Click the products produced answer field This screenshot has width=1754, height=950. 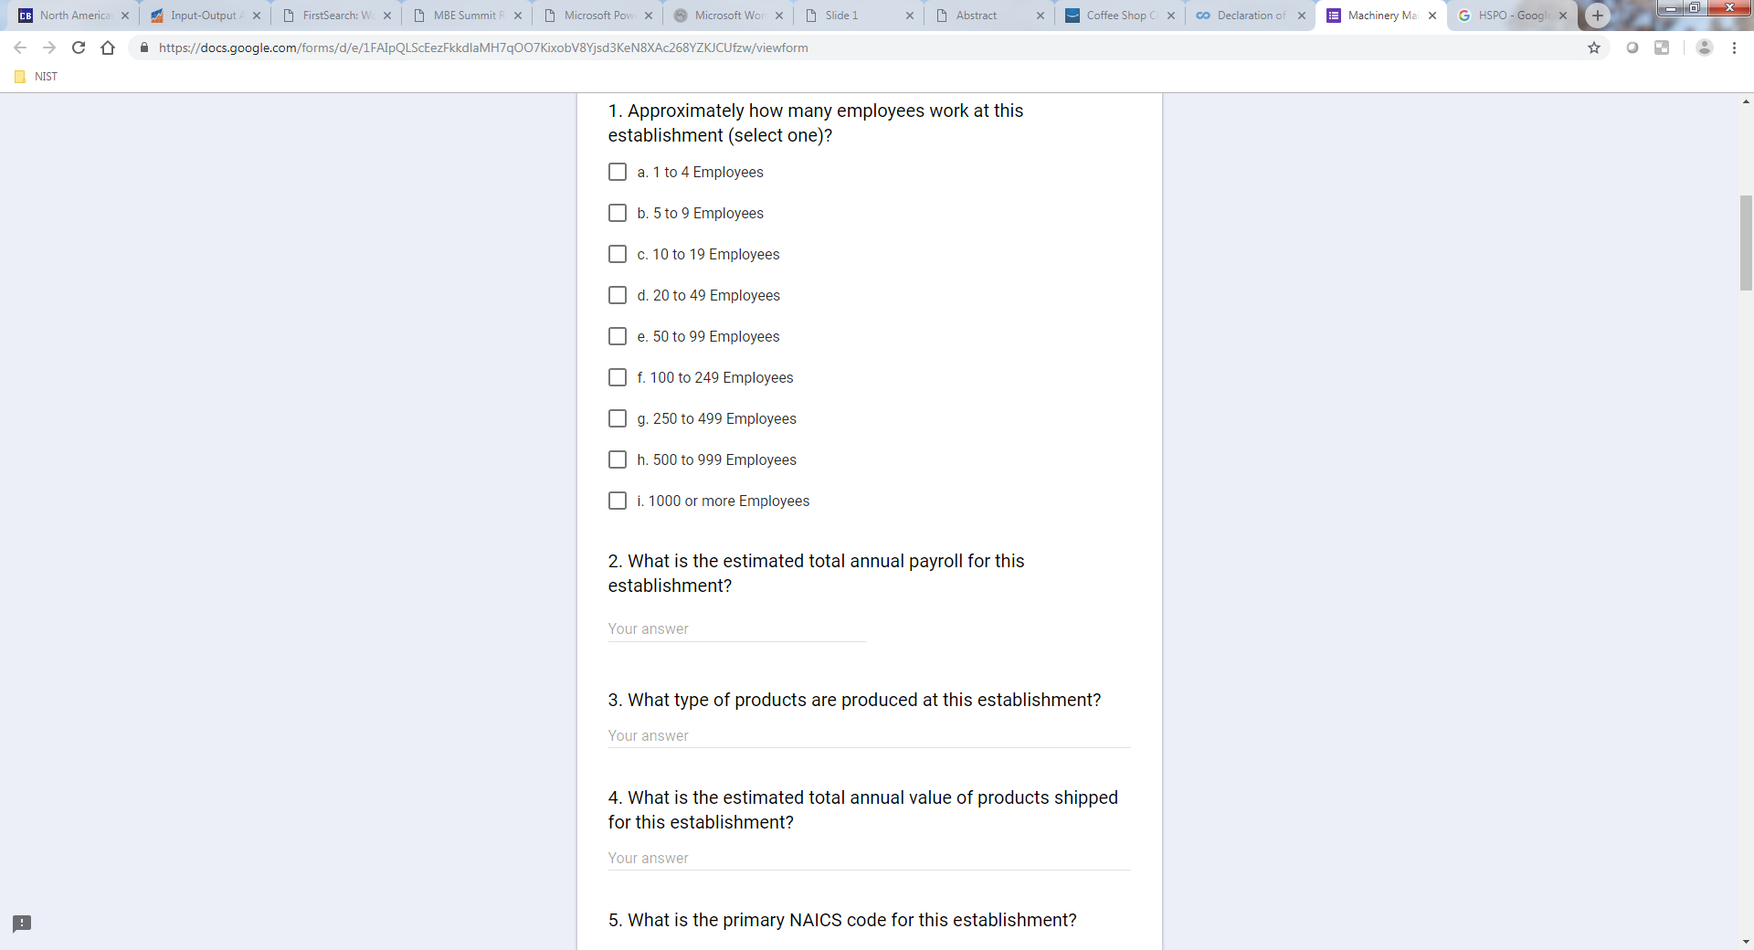point(869,736)
